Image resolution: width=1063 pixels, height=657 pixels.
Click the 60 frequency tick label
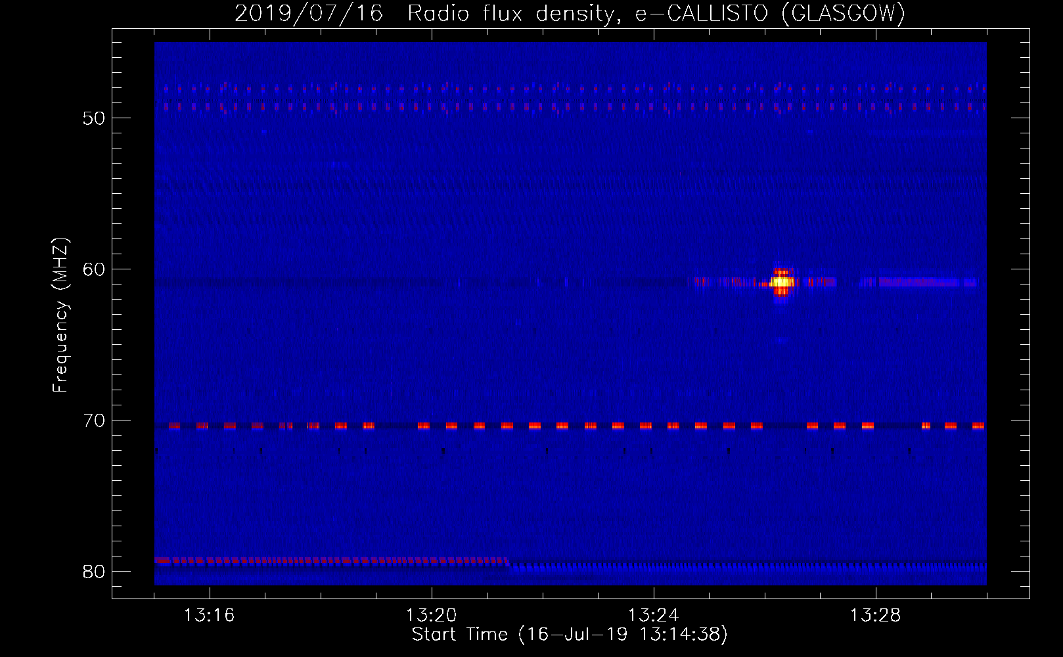(94, 269)
